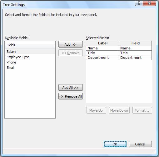Cancel the Tree Settings dialog
This screenshot has height=157, width=159.
[140, 144]
